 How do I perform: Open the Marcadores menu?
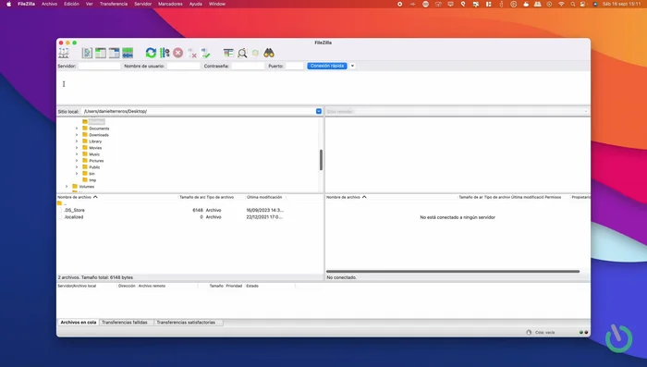click(x=170, y=4)
